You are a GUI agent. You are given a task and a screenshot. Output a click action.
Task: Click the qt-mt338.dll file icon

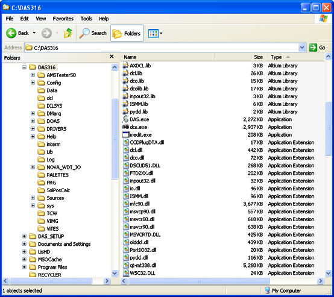click(126, 265)
